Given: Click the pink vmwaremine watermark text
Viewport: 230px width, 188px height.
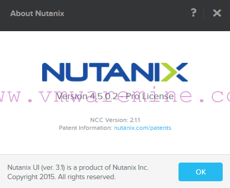Looking at the screenshot, I should (x=115, y=96).
